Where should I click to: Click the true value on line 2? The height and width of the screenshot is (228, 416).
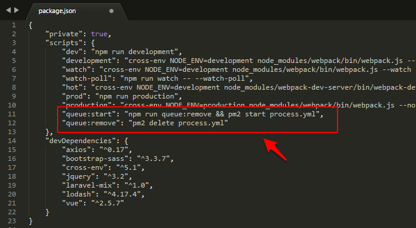(99, 34)
